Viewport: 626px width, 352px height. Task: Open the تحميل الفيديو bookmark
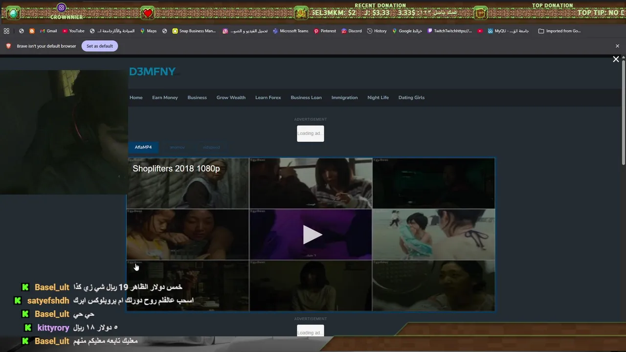pos(245,31)
